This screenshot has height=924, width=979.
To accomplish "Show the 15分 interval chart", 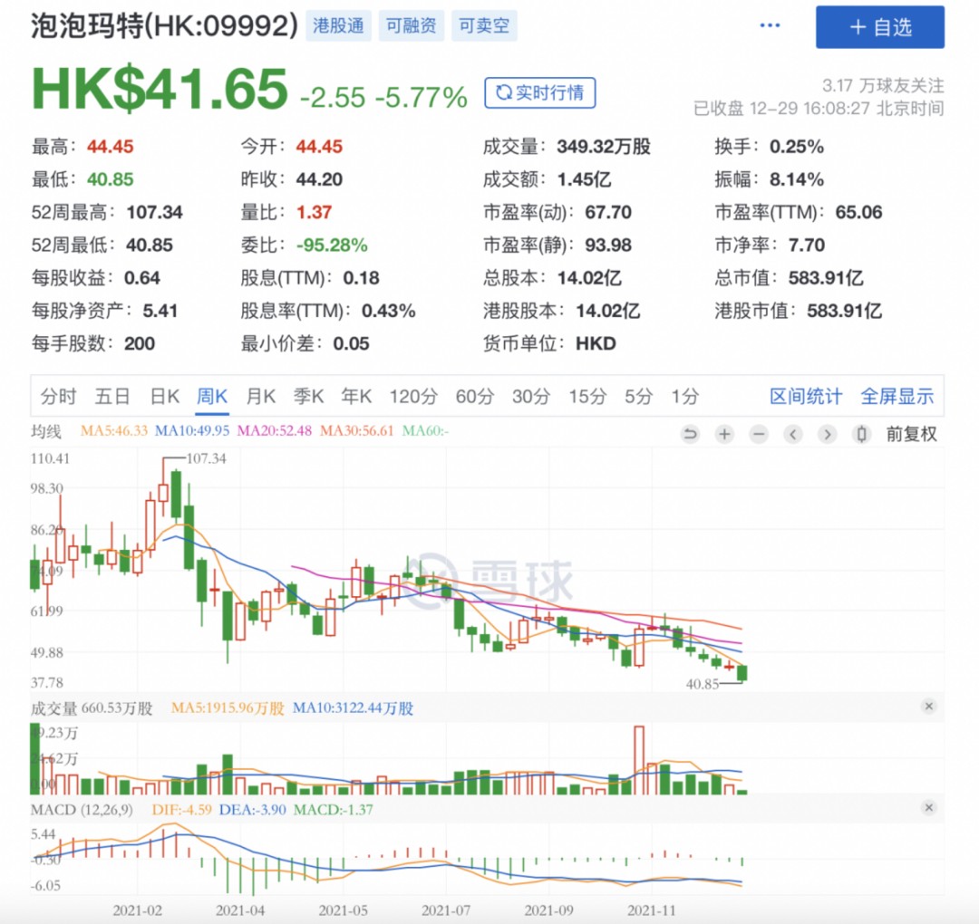I will tap(587, 396).
